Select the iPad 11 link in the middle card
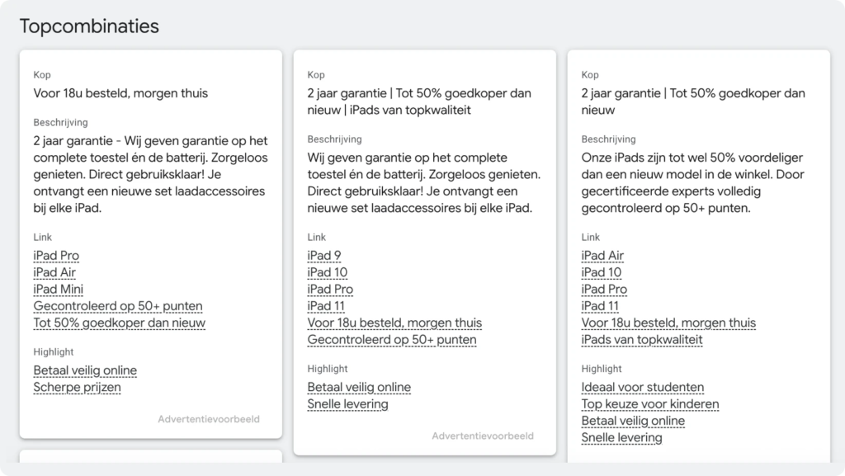The image size is (845, 476). pyautogui.click(x=327, y=306)
